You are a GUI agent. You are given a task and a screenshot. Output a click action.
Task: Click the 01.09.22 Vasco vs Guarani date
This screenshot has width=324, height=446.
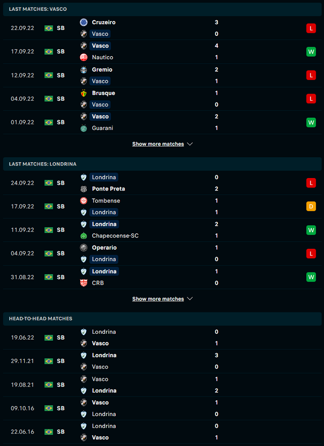[22, 122]
